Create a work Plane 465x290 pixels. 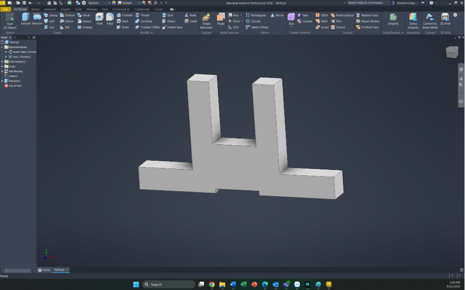[x=220, y=20]
